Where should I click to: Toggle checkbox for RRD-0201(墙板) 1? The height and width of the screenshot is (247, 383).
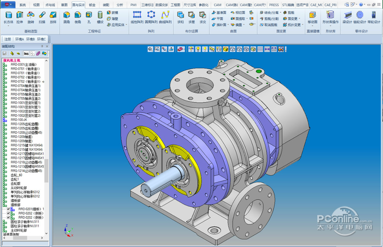point(8,209)
